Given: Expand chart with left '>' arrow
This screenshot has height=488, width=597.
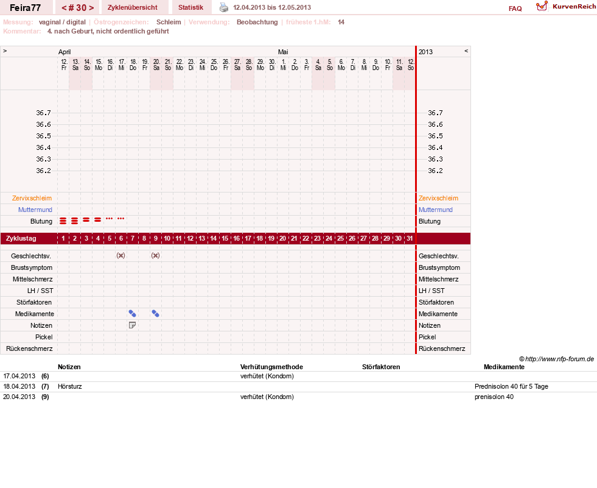Looking at the screenshot, I should coord(5,51).
